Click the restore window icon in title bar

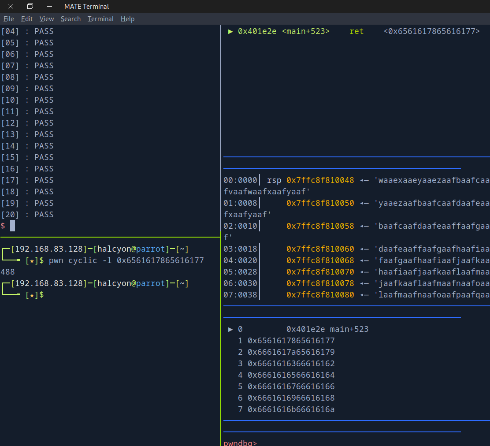[30, 6]
